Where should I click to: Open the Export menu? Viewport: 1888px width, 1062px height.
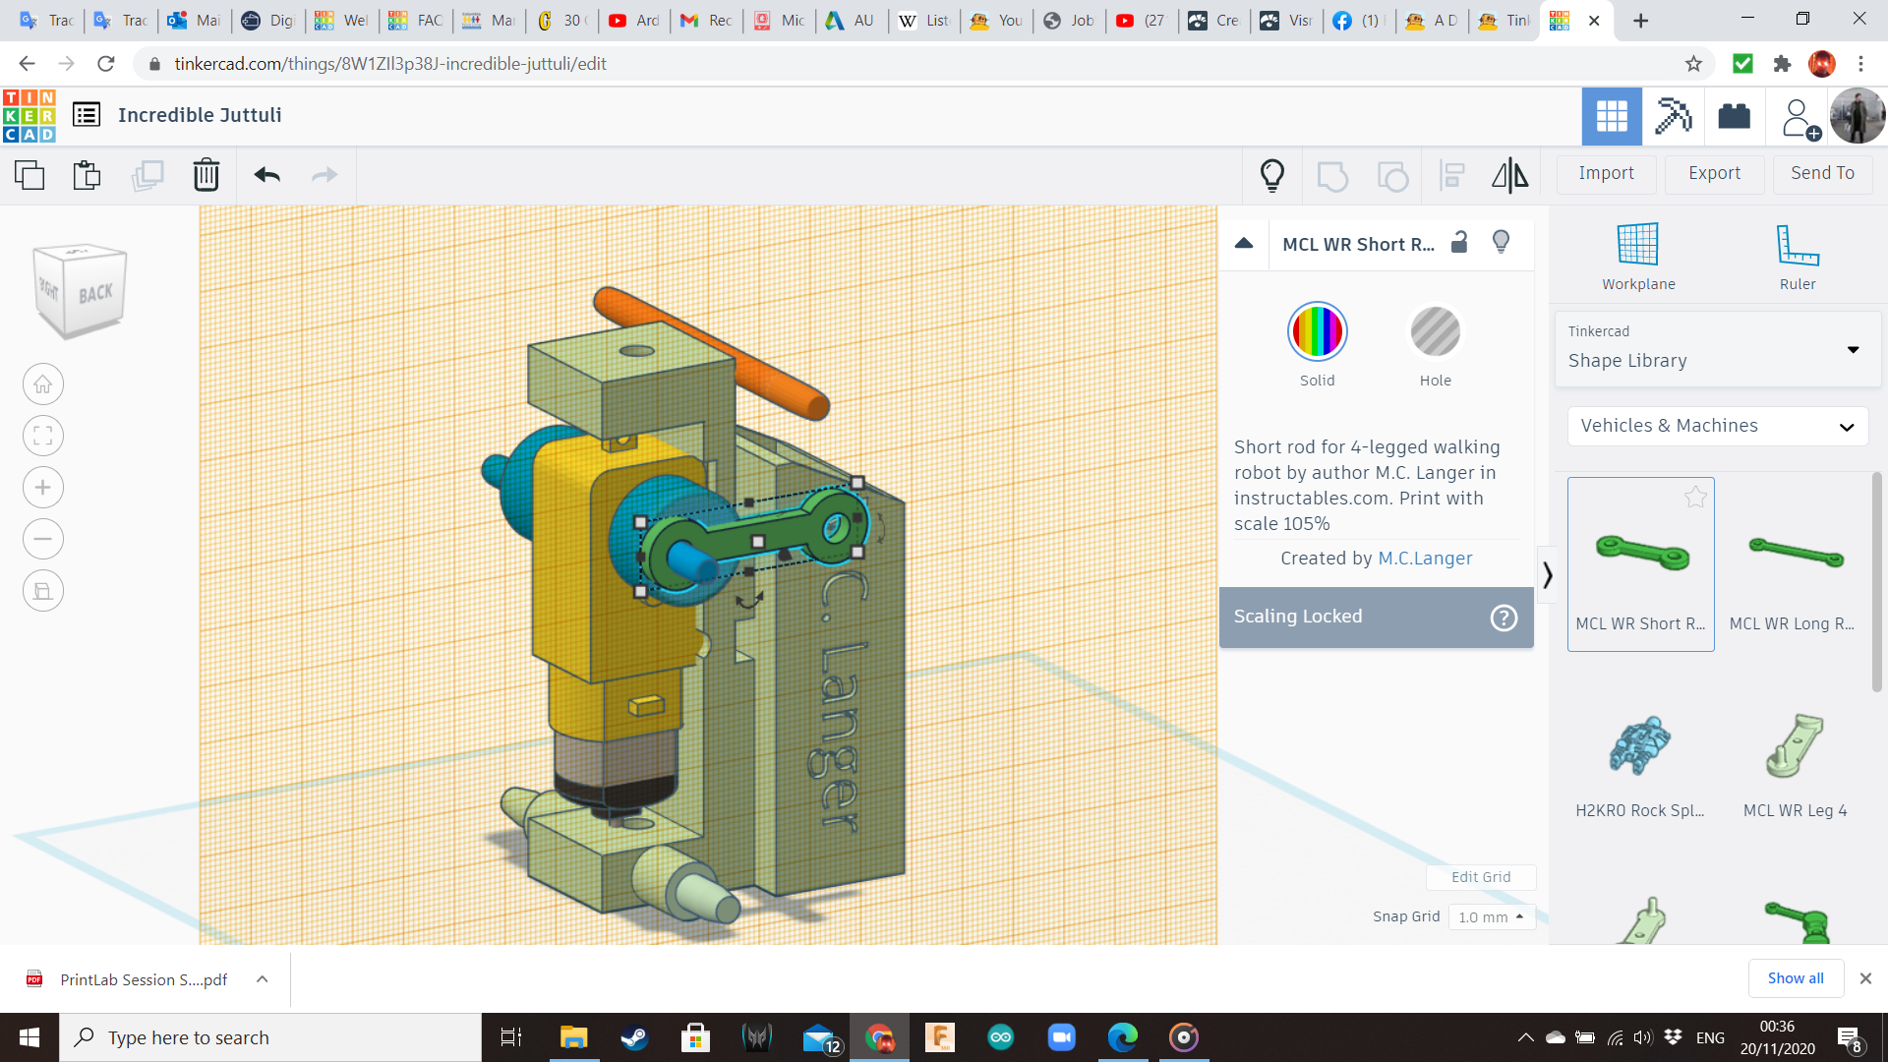1714,173
